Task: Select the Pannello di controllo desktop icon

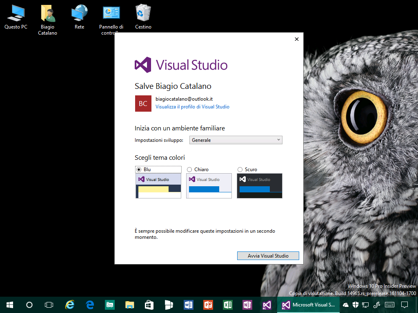Action: coord(111,19)
